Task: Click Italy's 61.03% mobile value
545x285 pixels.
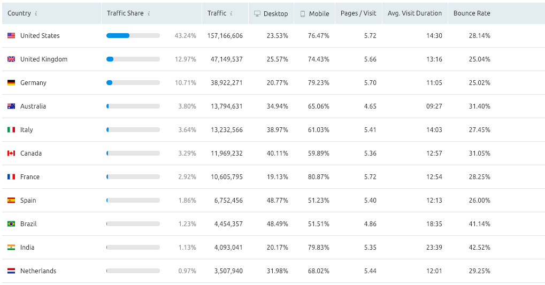Action: click(318, 129)
